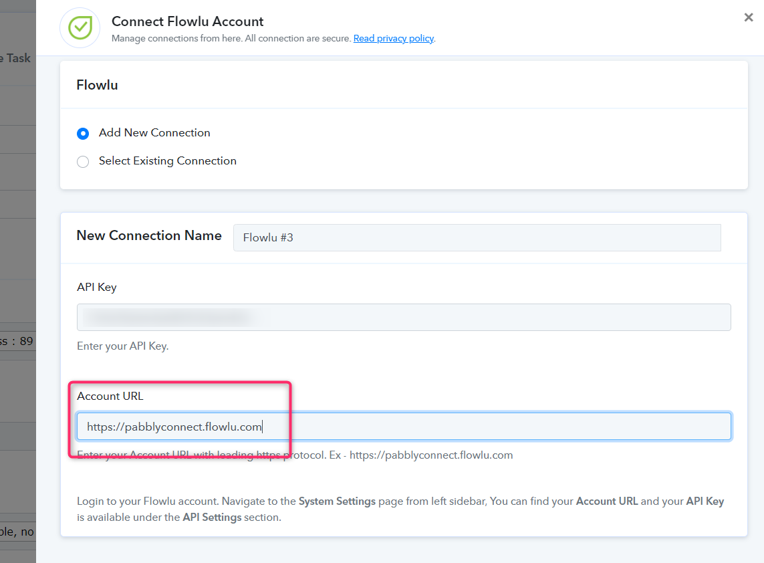Click the 'Flowlu' section heading
764x563 pixels.
(x=97, y=85)
